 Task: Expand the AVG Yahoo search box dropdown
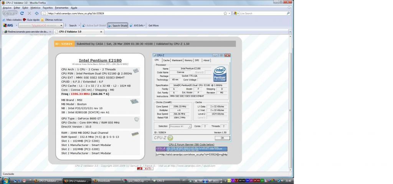61,25
